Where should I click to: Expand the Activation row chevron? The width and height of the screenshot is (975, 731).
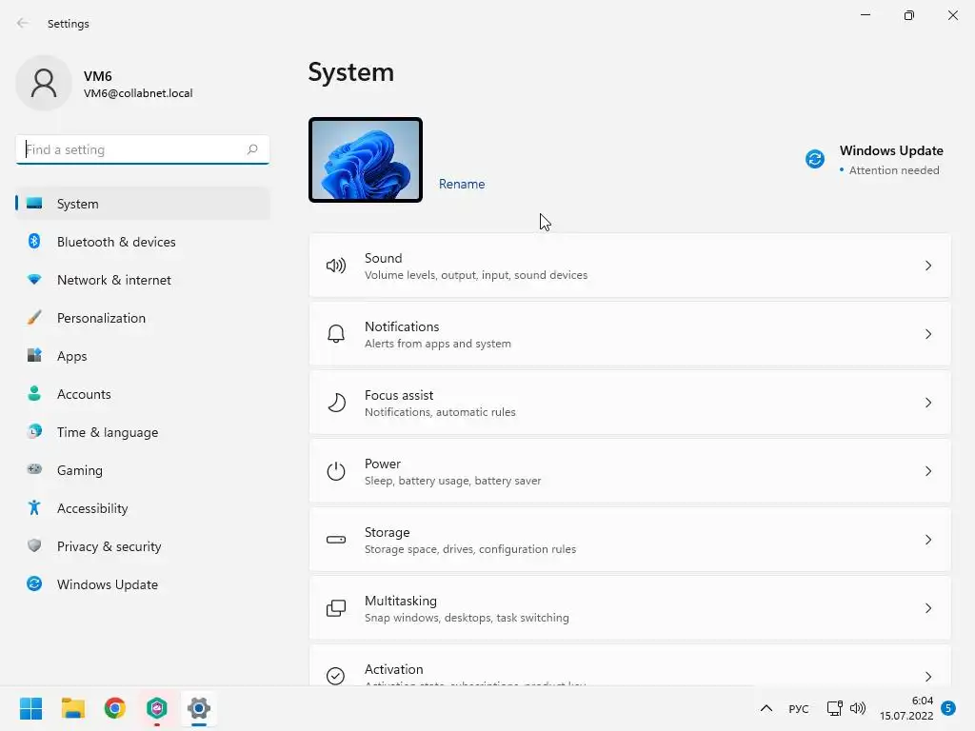pyautogui.click(x=927, y=677)
